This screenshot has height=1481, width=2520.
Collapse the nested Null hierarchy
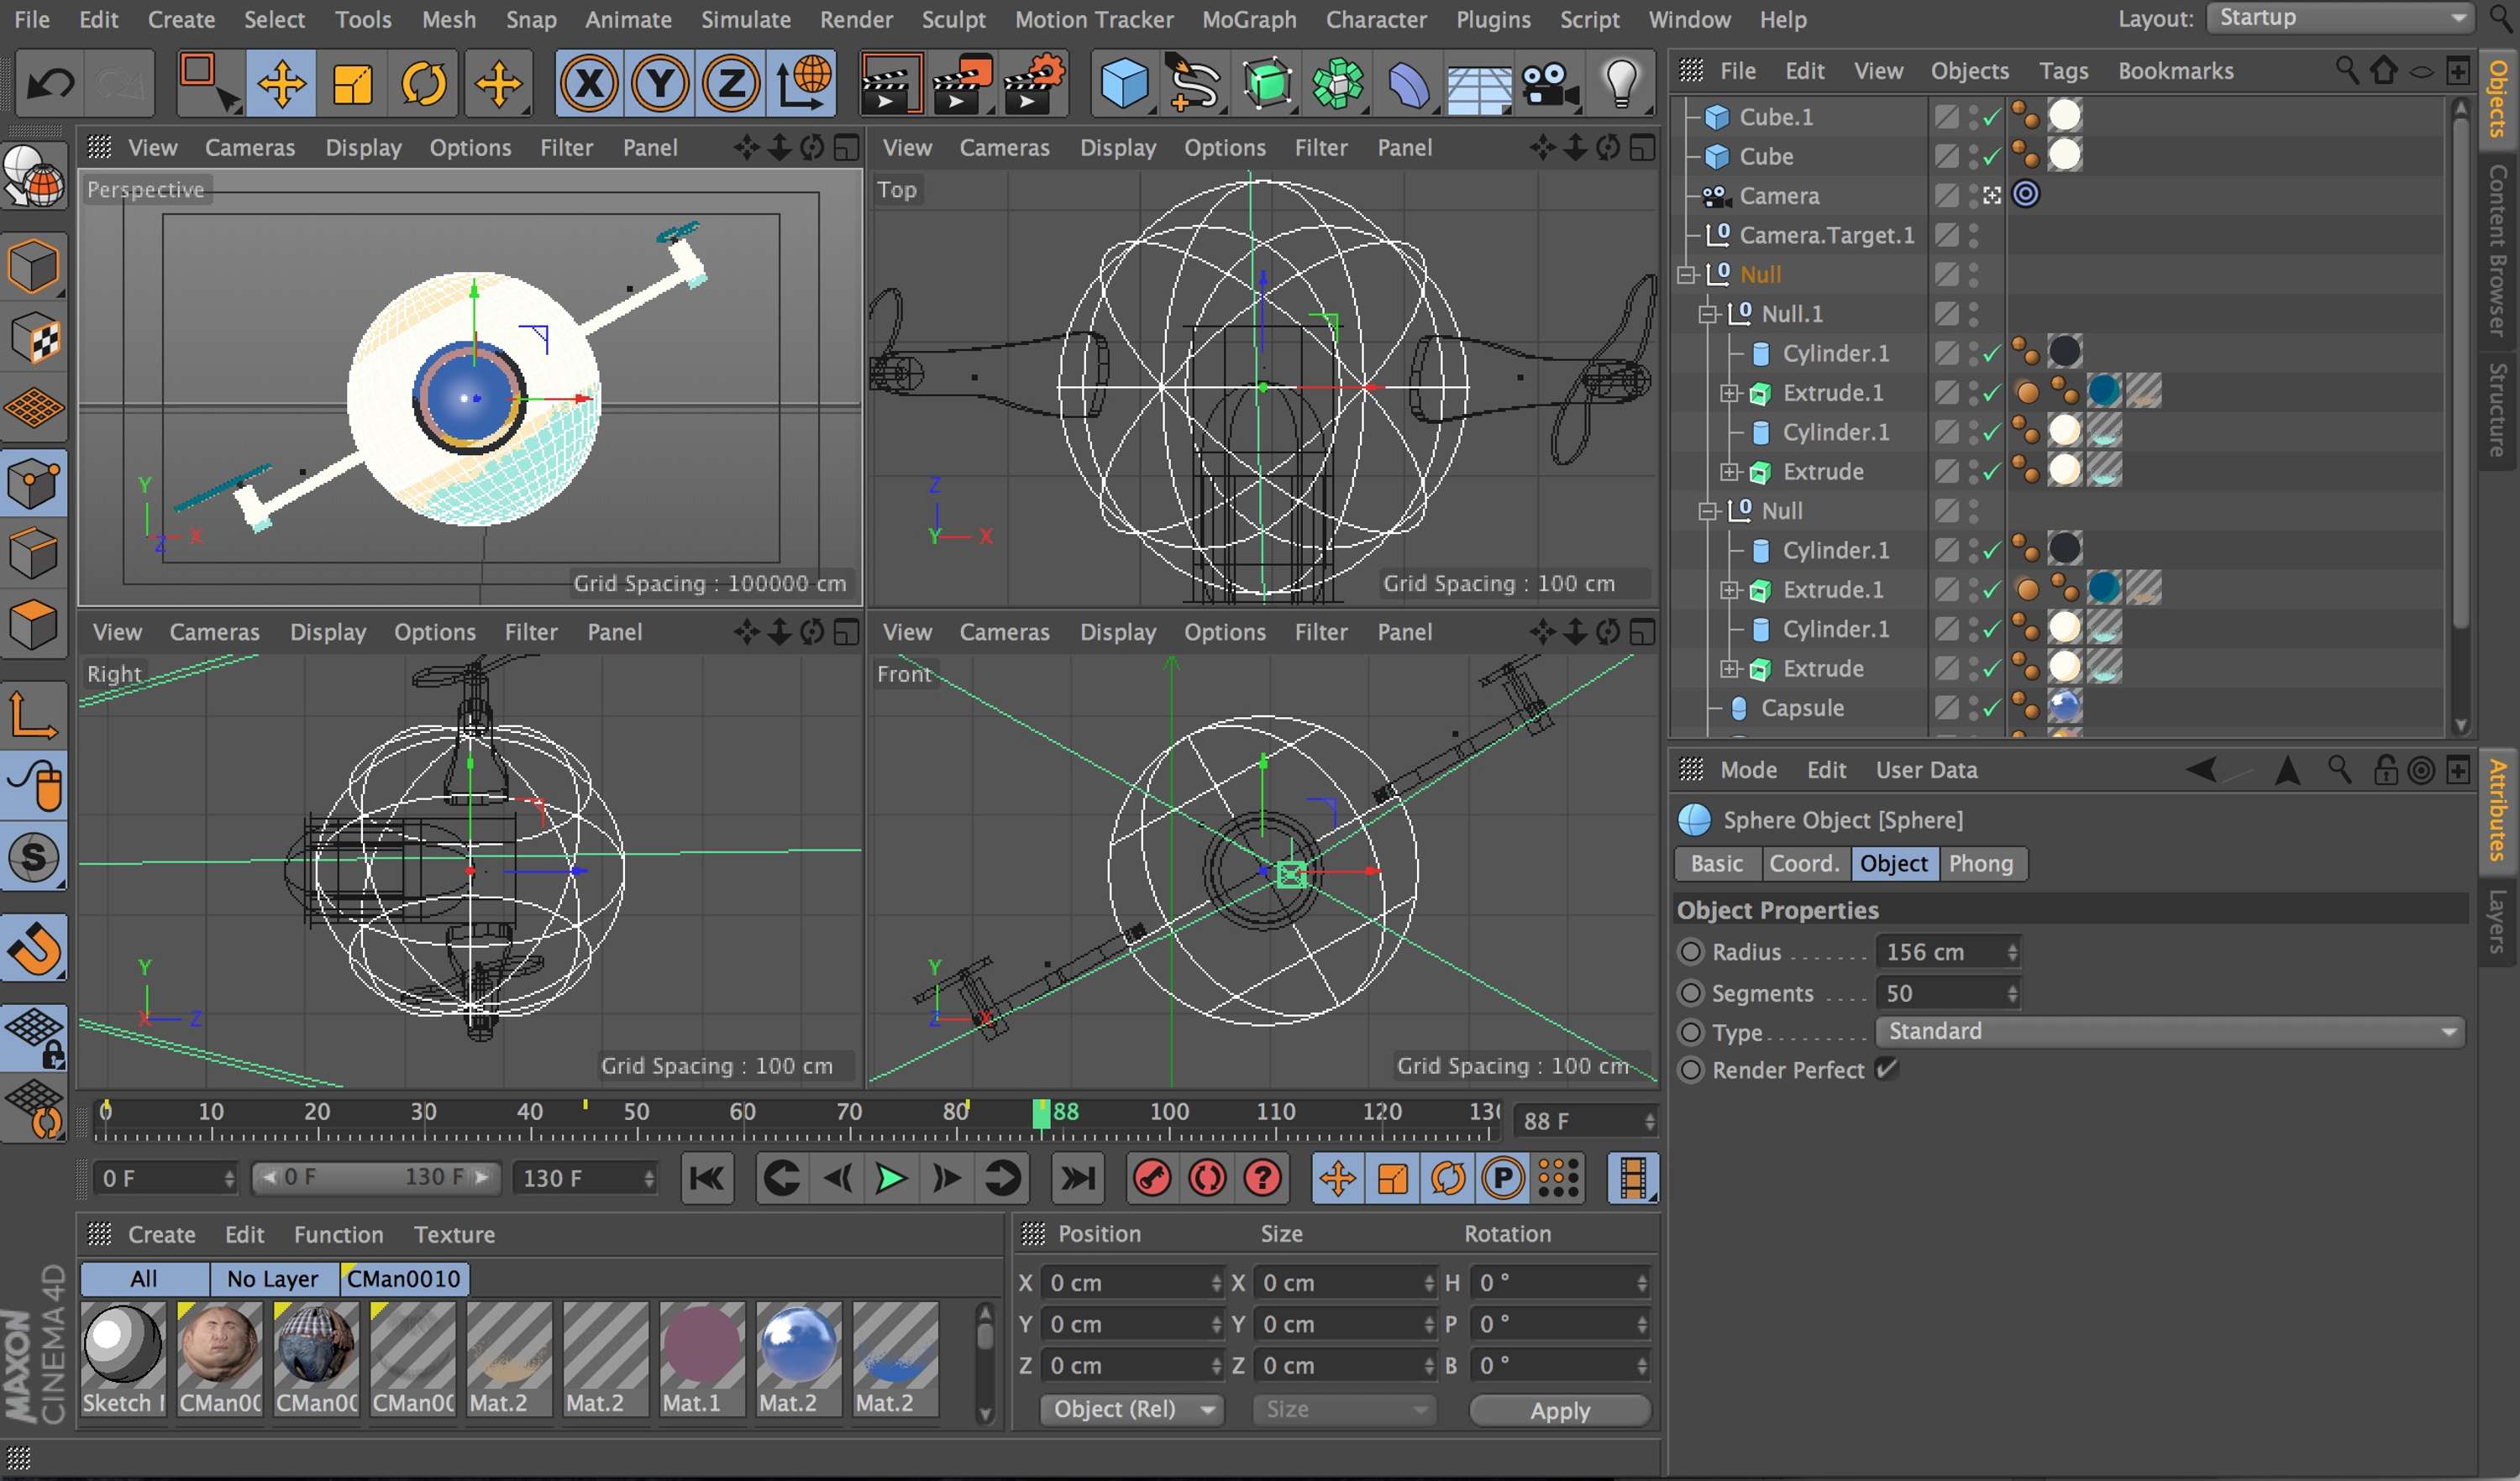[1708, 511]
